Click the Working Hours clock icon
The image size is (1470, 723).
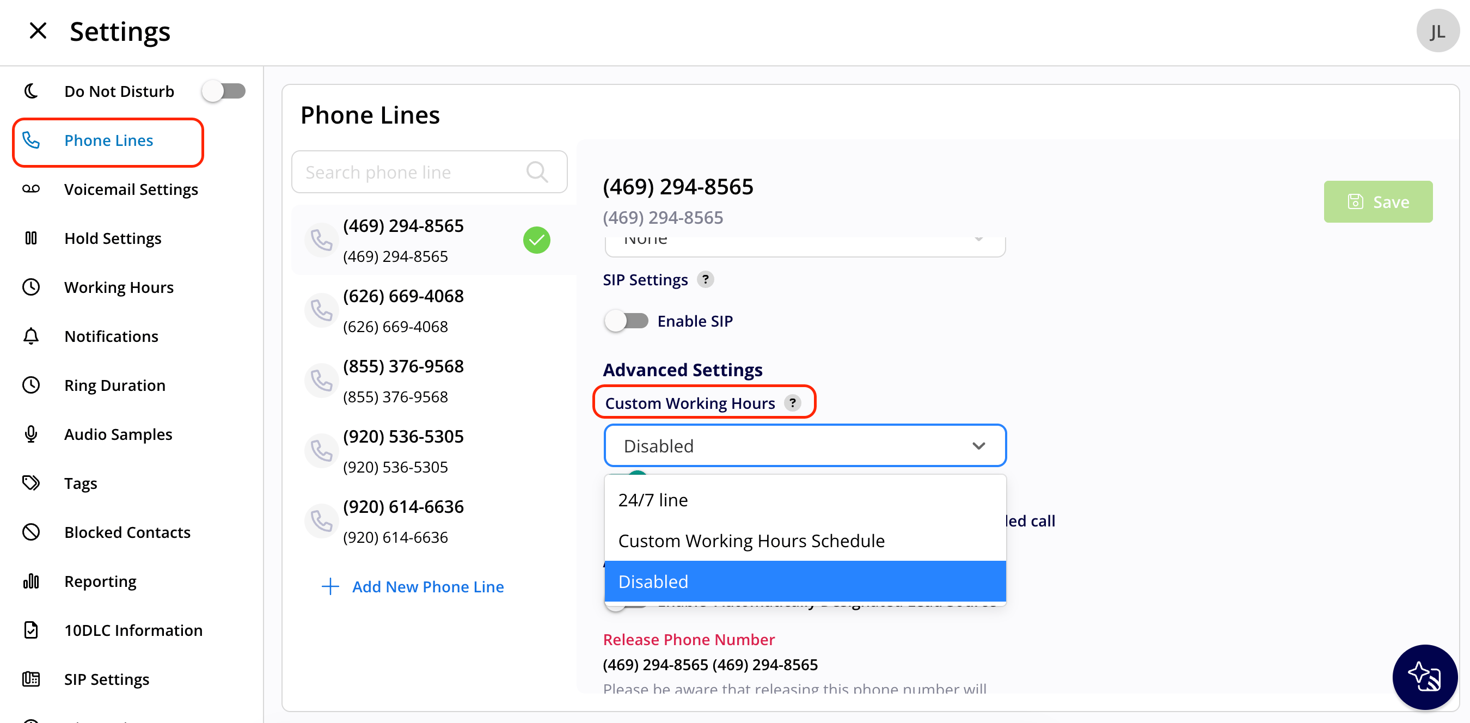31,287
